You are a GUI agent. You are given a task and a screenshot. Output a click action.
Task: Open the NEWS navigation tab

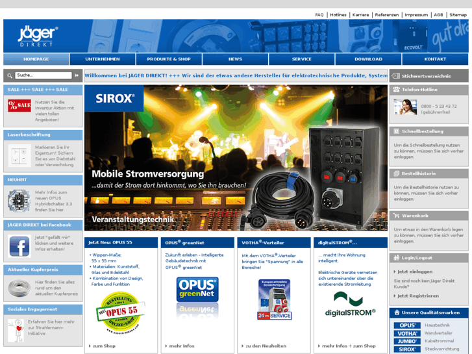pyautogui.click(x=236, y=59)
